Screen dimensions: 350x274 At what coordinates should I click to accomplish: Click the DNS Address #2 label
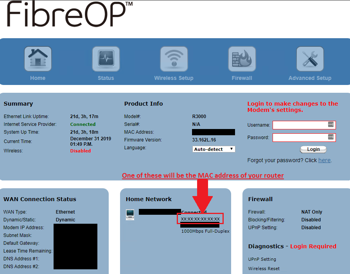coord(21,267)
